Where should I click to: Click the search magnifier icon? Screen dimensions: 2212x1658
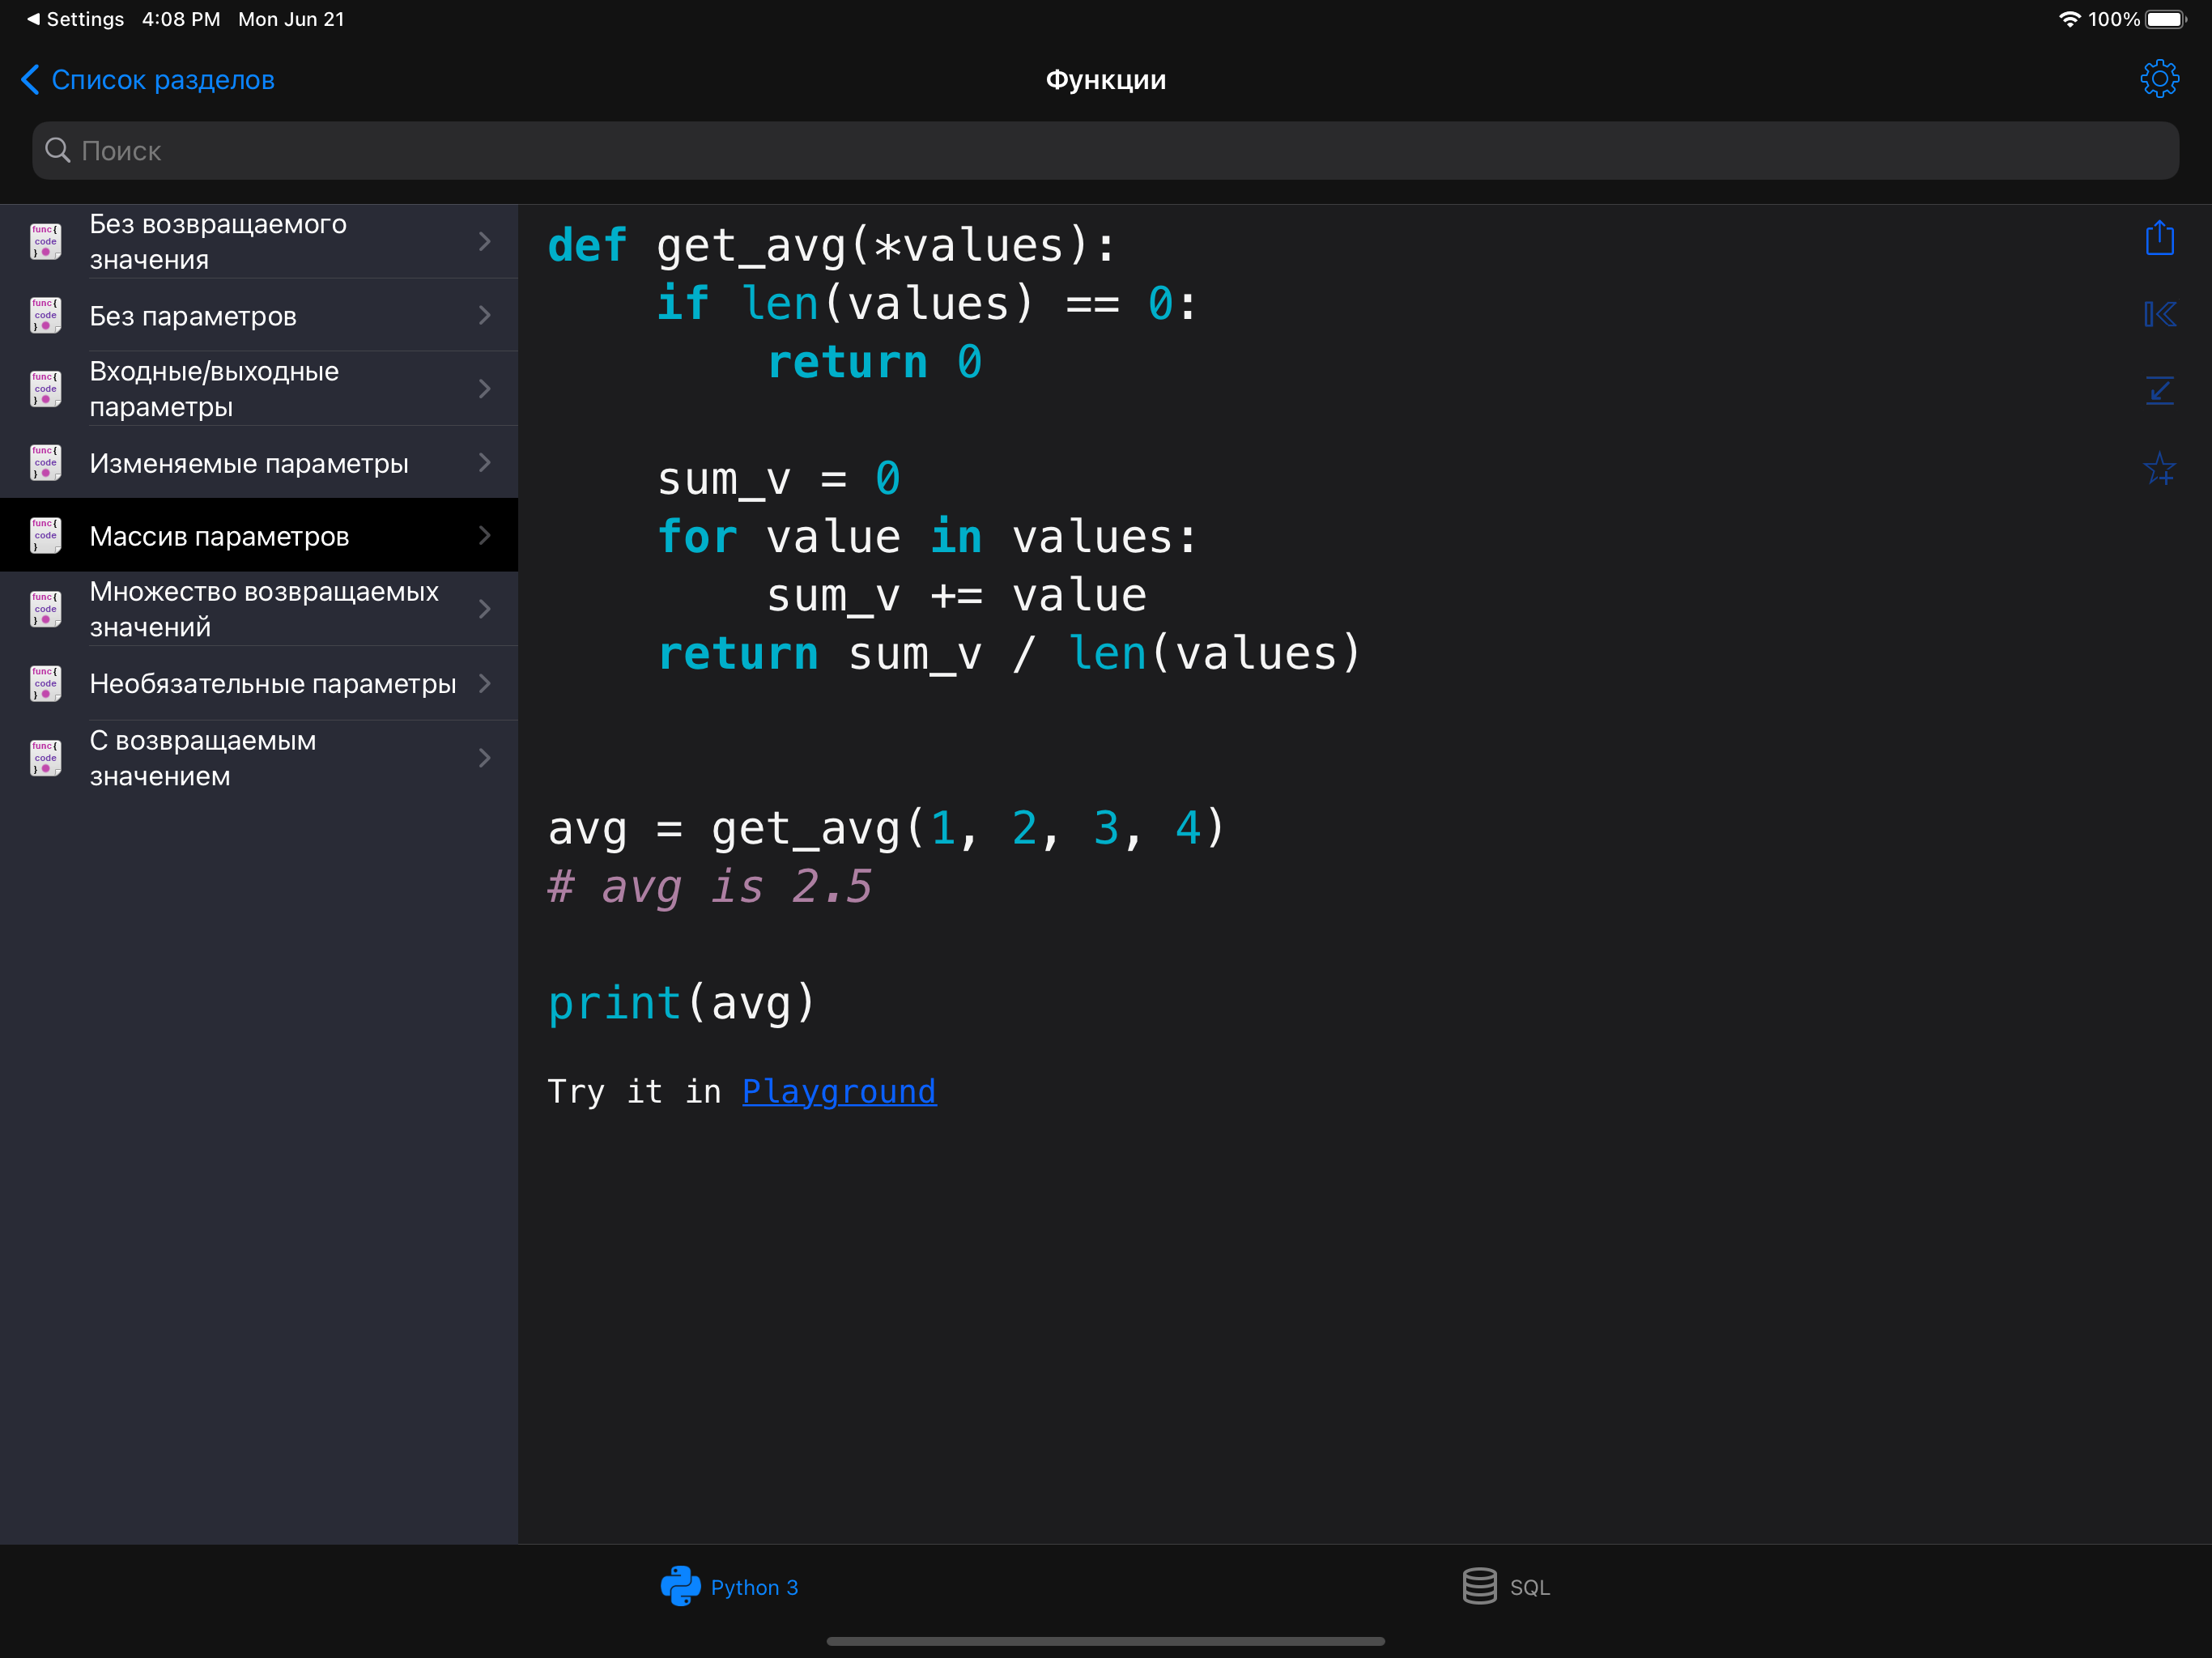[x=58, y=150]
